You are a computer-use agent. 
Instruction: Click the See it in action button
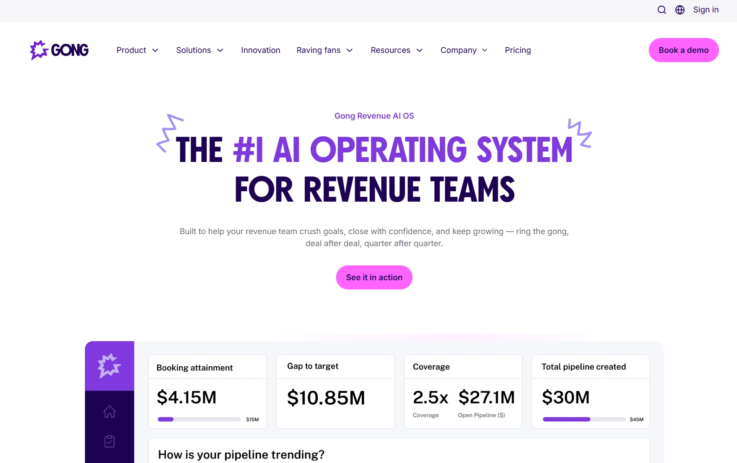point(374,277)
